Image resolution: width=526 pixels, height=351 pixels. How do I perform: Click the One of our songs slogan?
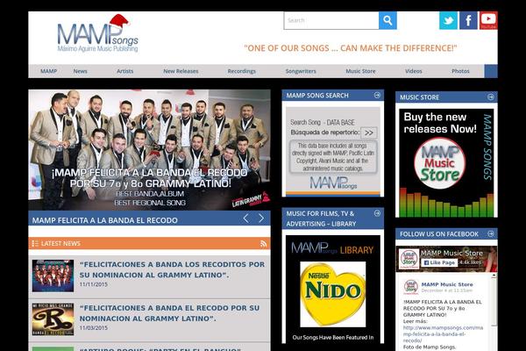click(x=351, y=48)
